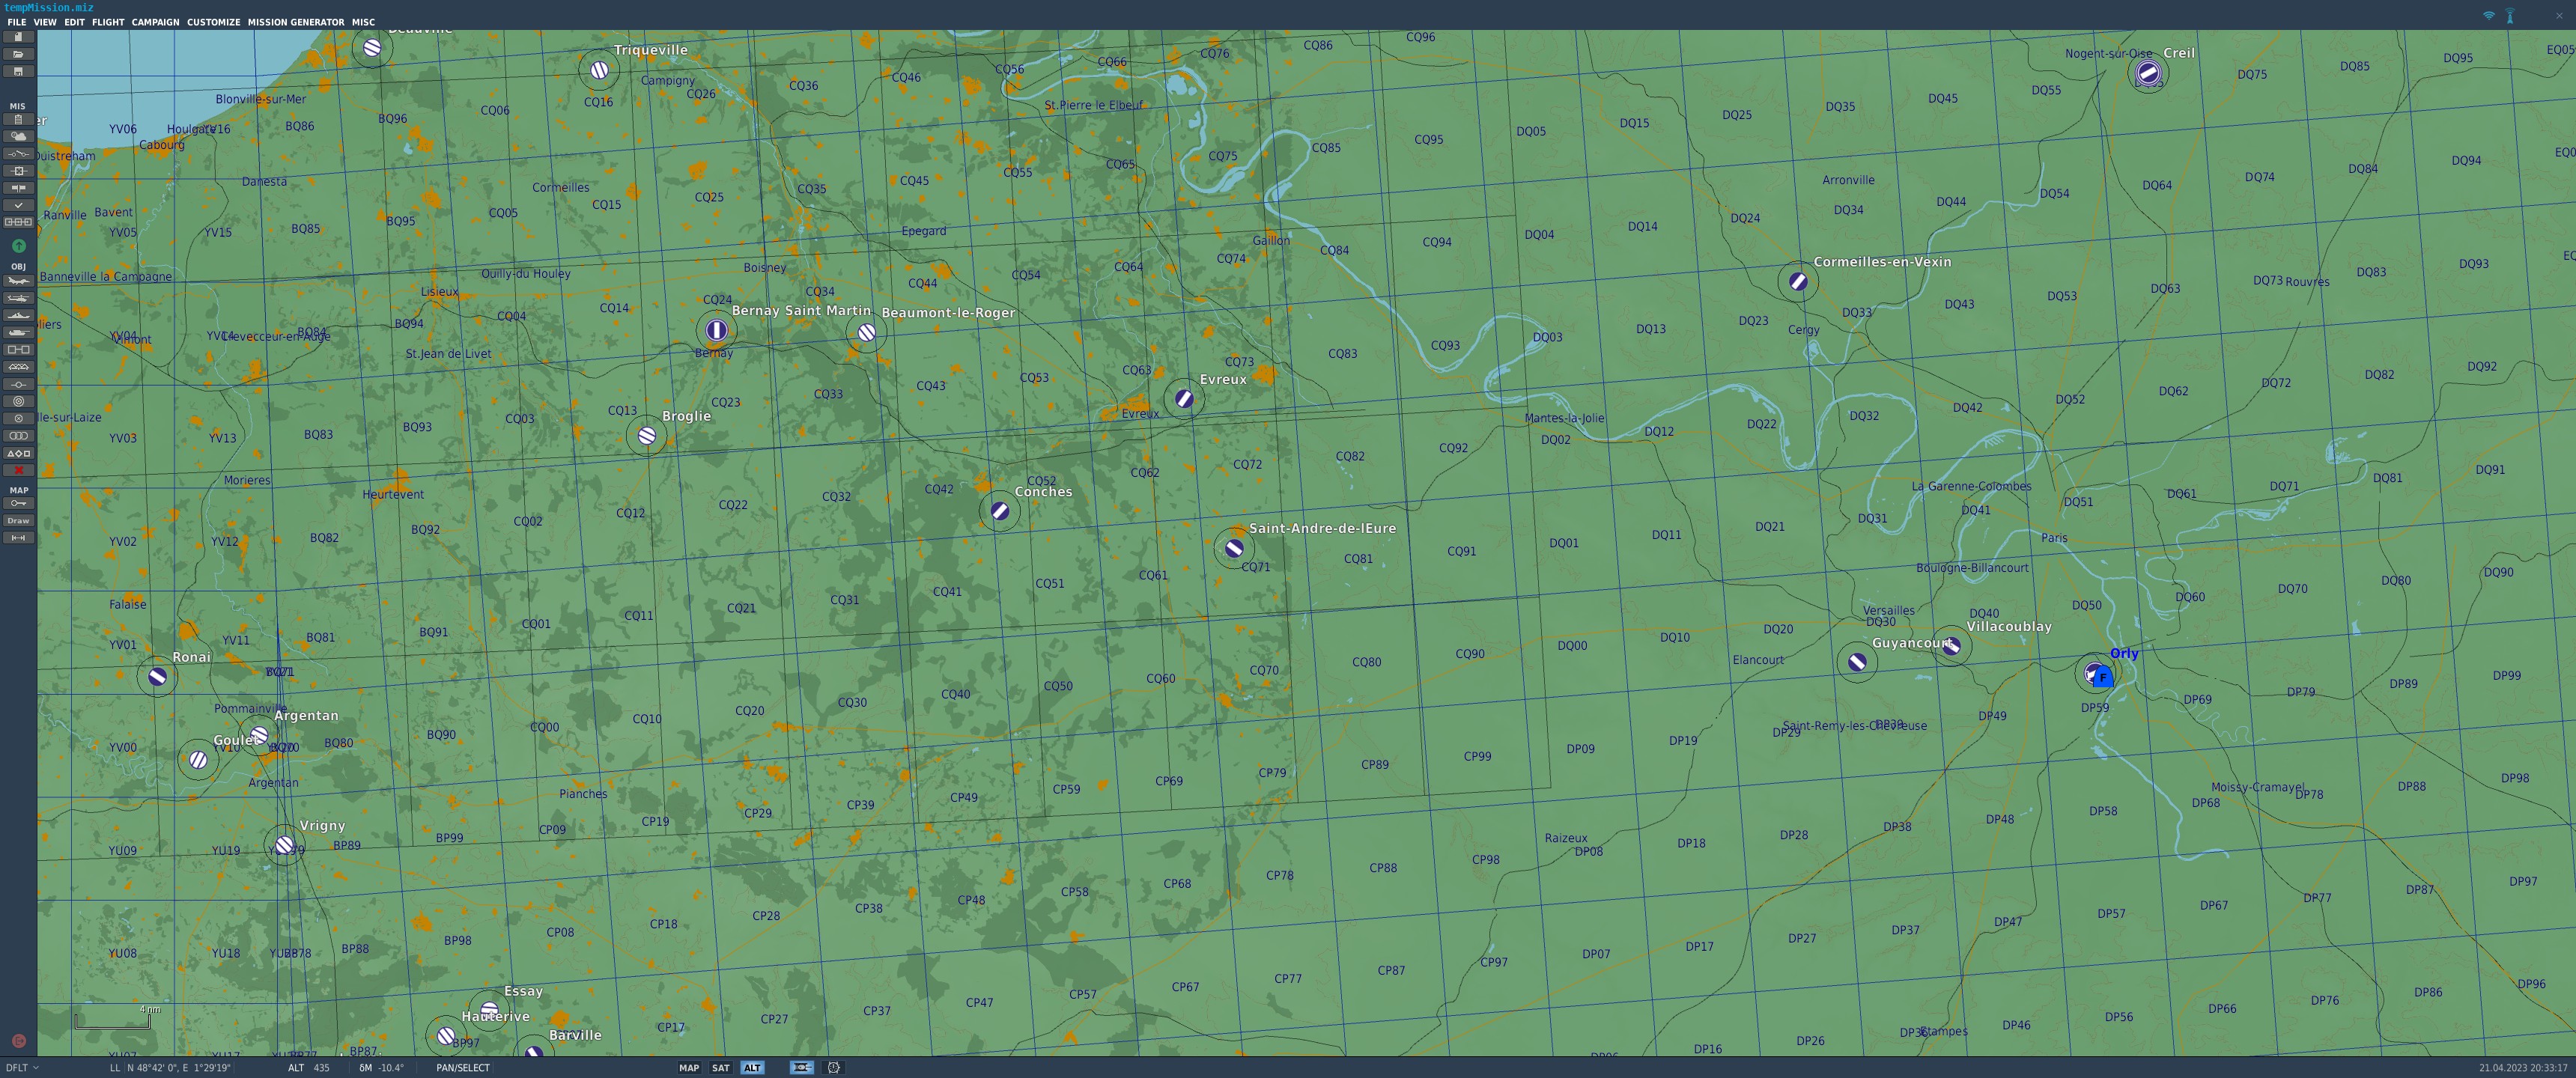Open the triggers panel
The image size is (2576, 1078).
click(x=18, y=154)
